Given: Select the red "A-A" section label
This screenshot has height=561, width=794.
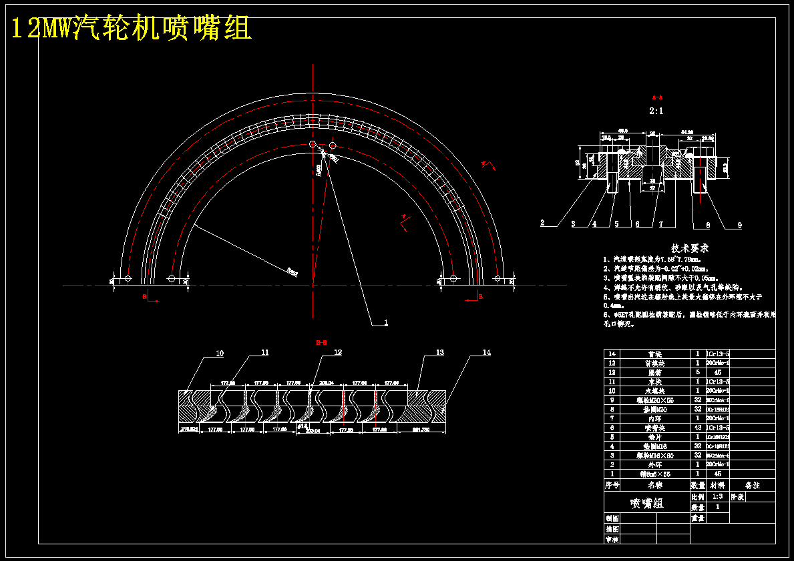Looking at the screenshot, I should click(x=657, y=97).
